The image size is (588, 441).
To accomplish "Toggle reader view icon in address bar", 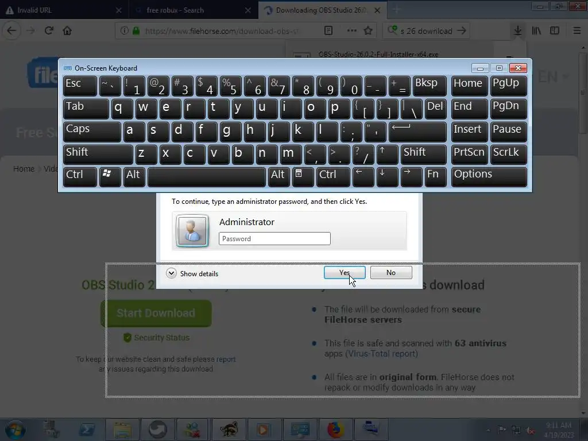I will (328, 31).
